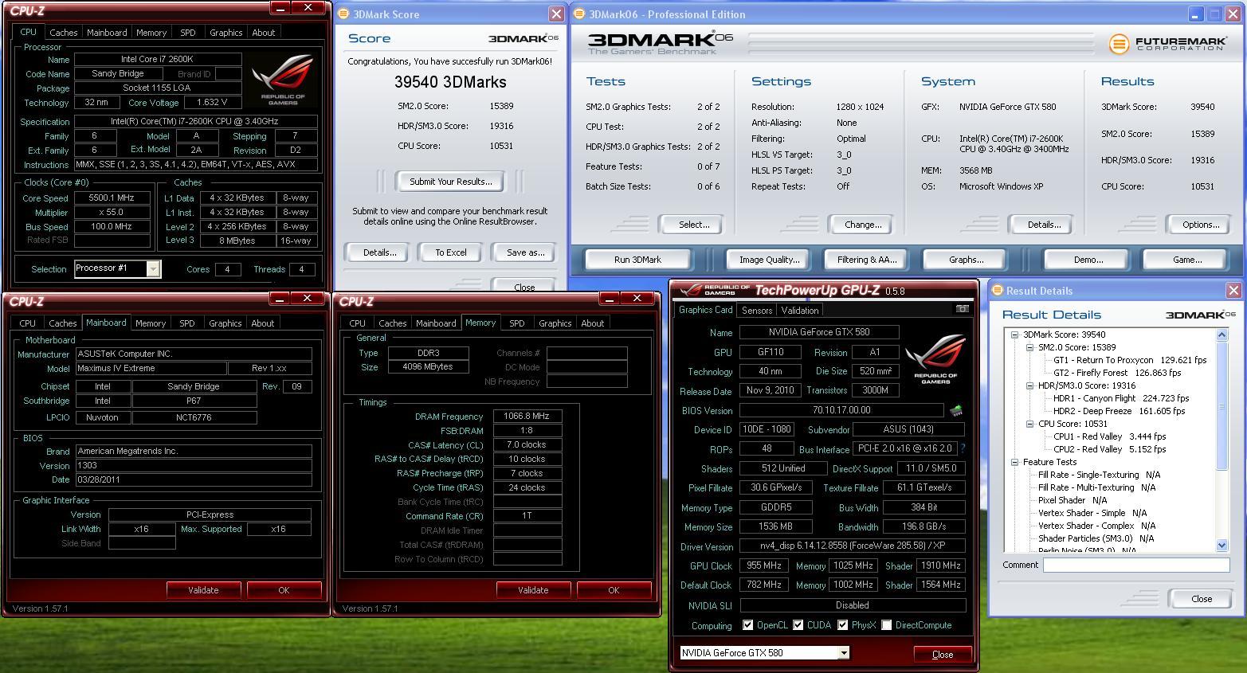1247x673 pixels.
Task: Click the Bus Interface question mark icon
Action: [963, 448]
